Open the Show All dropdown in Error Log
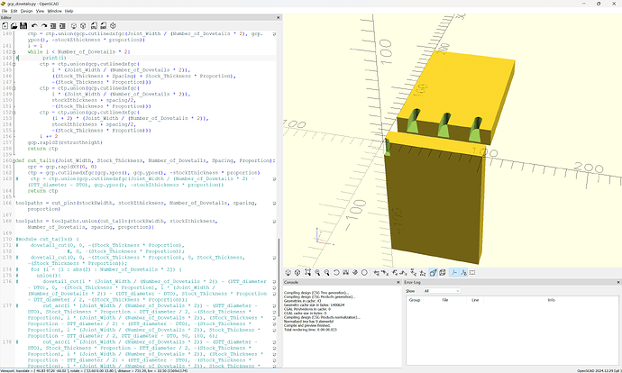Image resolution: width=622 pixels, height=373 pixels. point(442,291)
